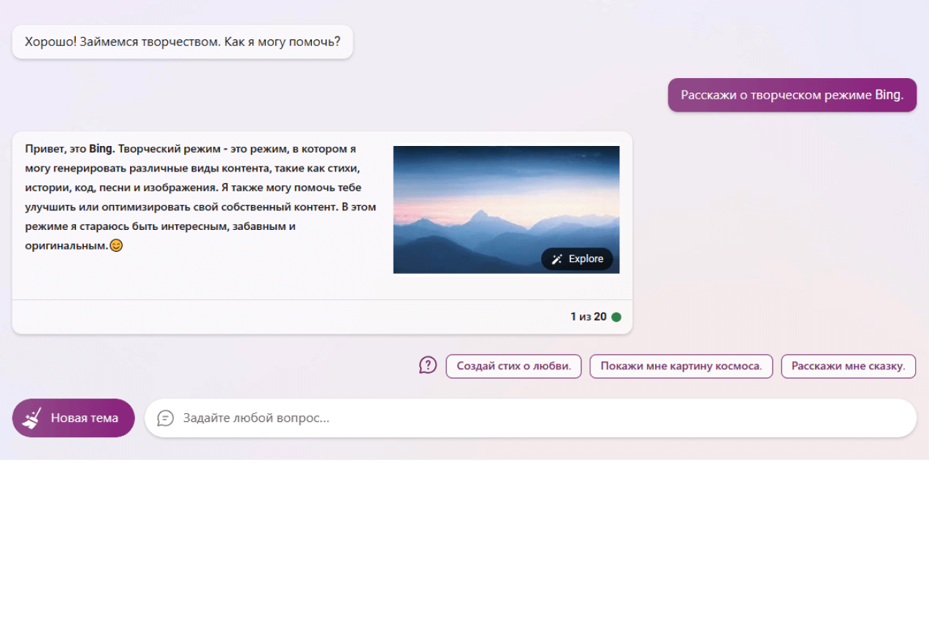This screenshot has width=929, height=619.
Task: Click the broom icon on Новая тема
Action: coord(32,418)
